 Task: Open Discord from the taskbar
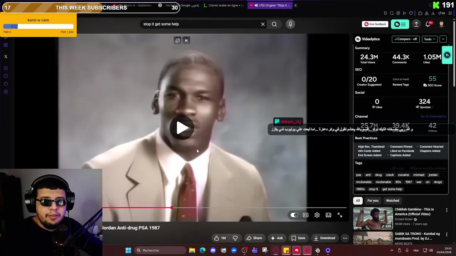(213, 250)
